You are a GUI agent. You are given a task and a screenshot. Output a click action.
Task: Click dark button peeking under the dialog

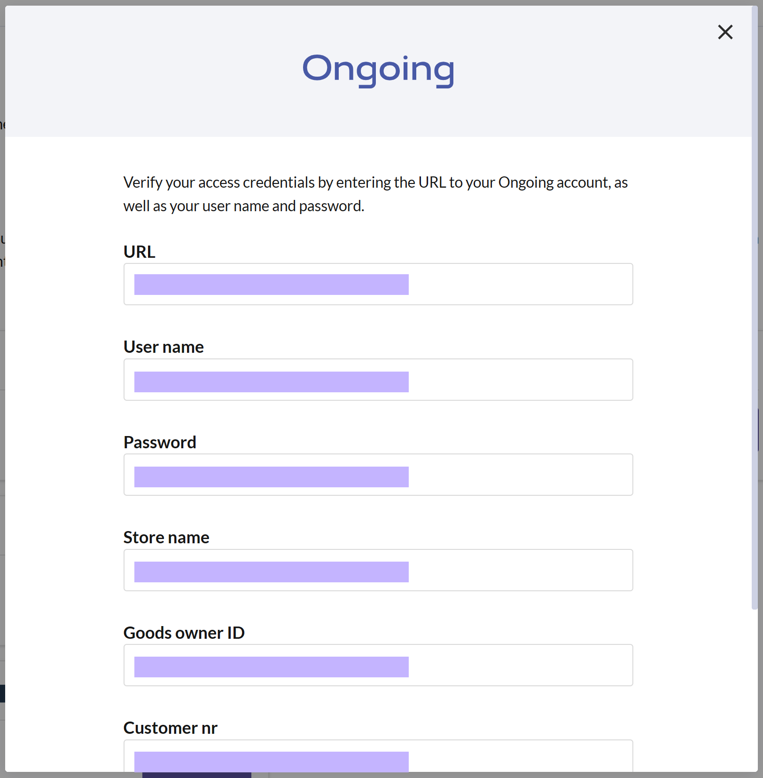[x=196, y=775]
